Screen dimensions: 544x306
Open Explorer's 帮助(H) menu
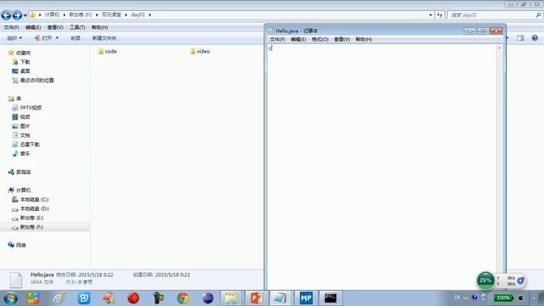tap(99, 27)
